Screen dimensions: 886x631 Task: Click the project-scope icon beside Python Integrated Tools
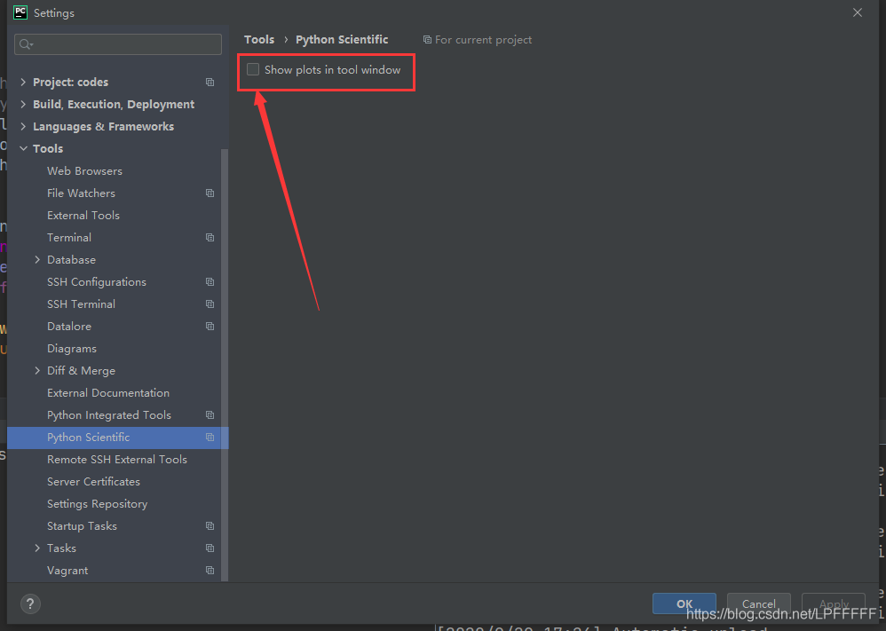pyautogui.click(x=210, y=415)
